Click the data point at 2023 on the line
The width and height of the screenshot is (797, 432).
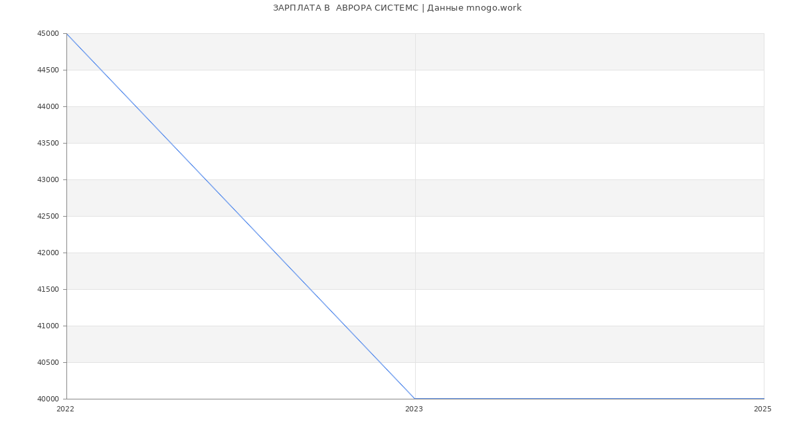415,399
